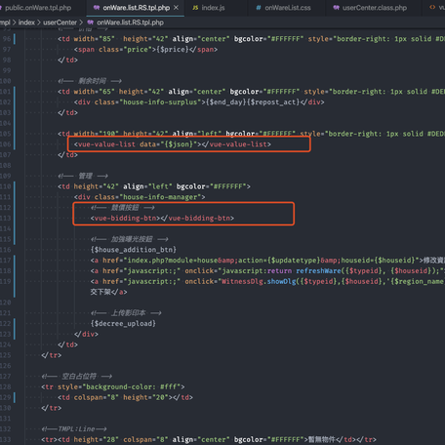This screenshot has width=445, height=445.
Task: Click the refreshWare function call
Action: pyautogui.click(x=318, y=270)
